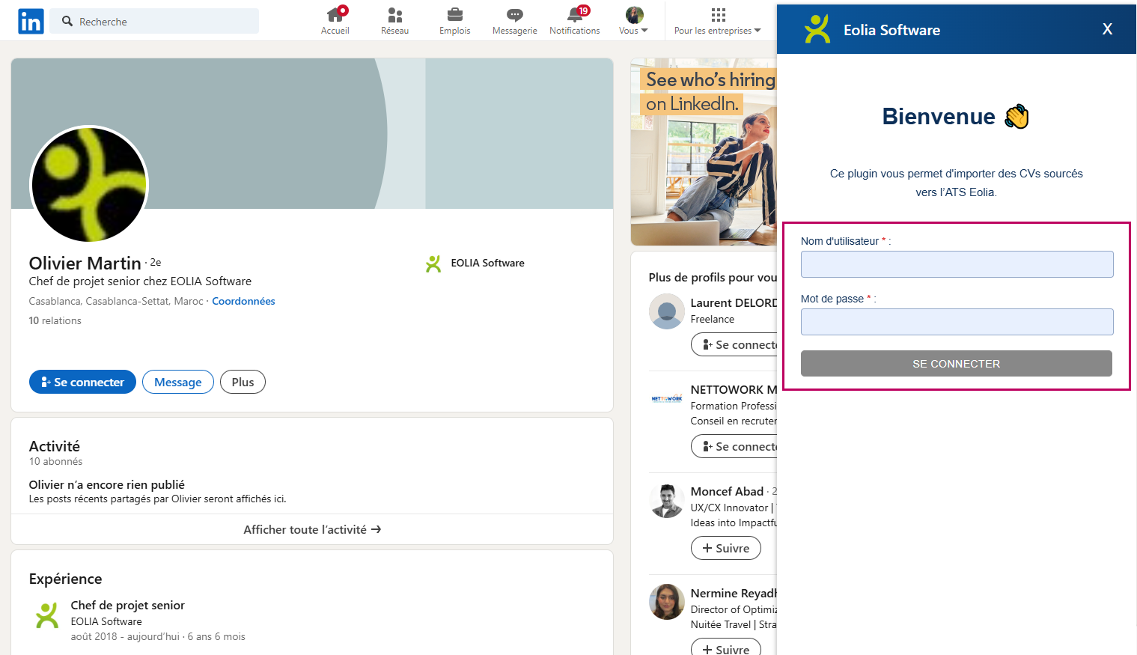This screenshot has height=655, width=1137.
Task: Open the Plus options dropdown
Action: click(243, 382)
